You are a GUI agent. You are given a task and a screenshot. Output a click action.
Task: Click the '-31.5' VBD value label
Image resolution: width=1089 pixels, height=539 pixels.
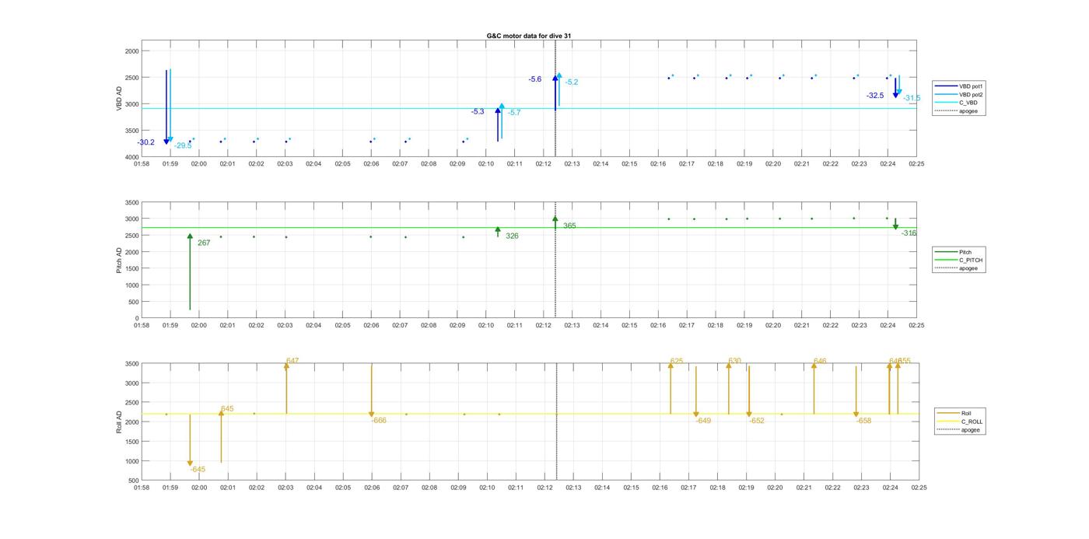tap(912, 99)
